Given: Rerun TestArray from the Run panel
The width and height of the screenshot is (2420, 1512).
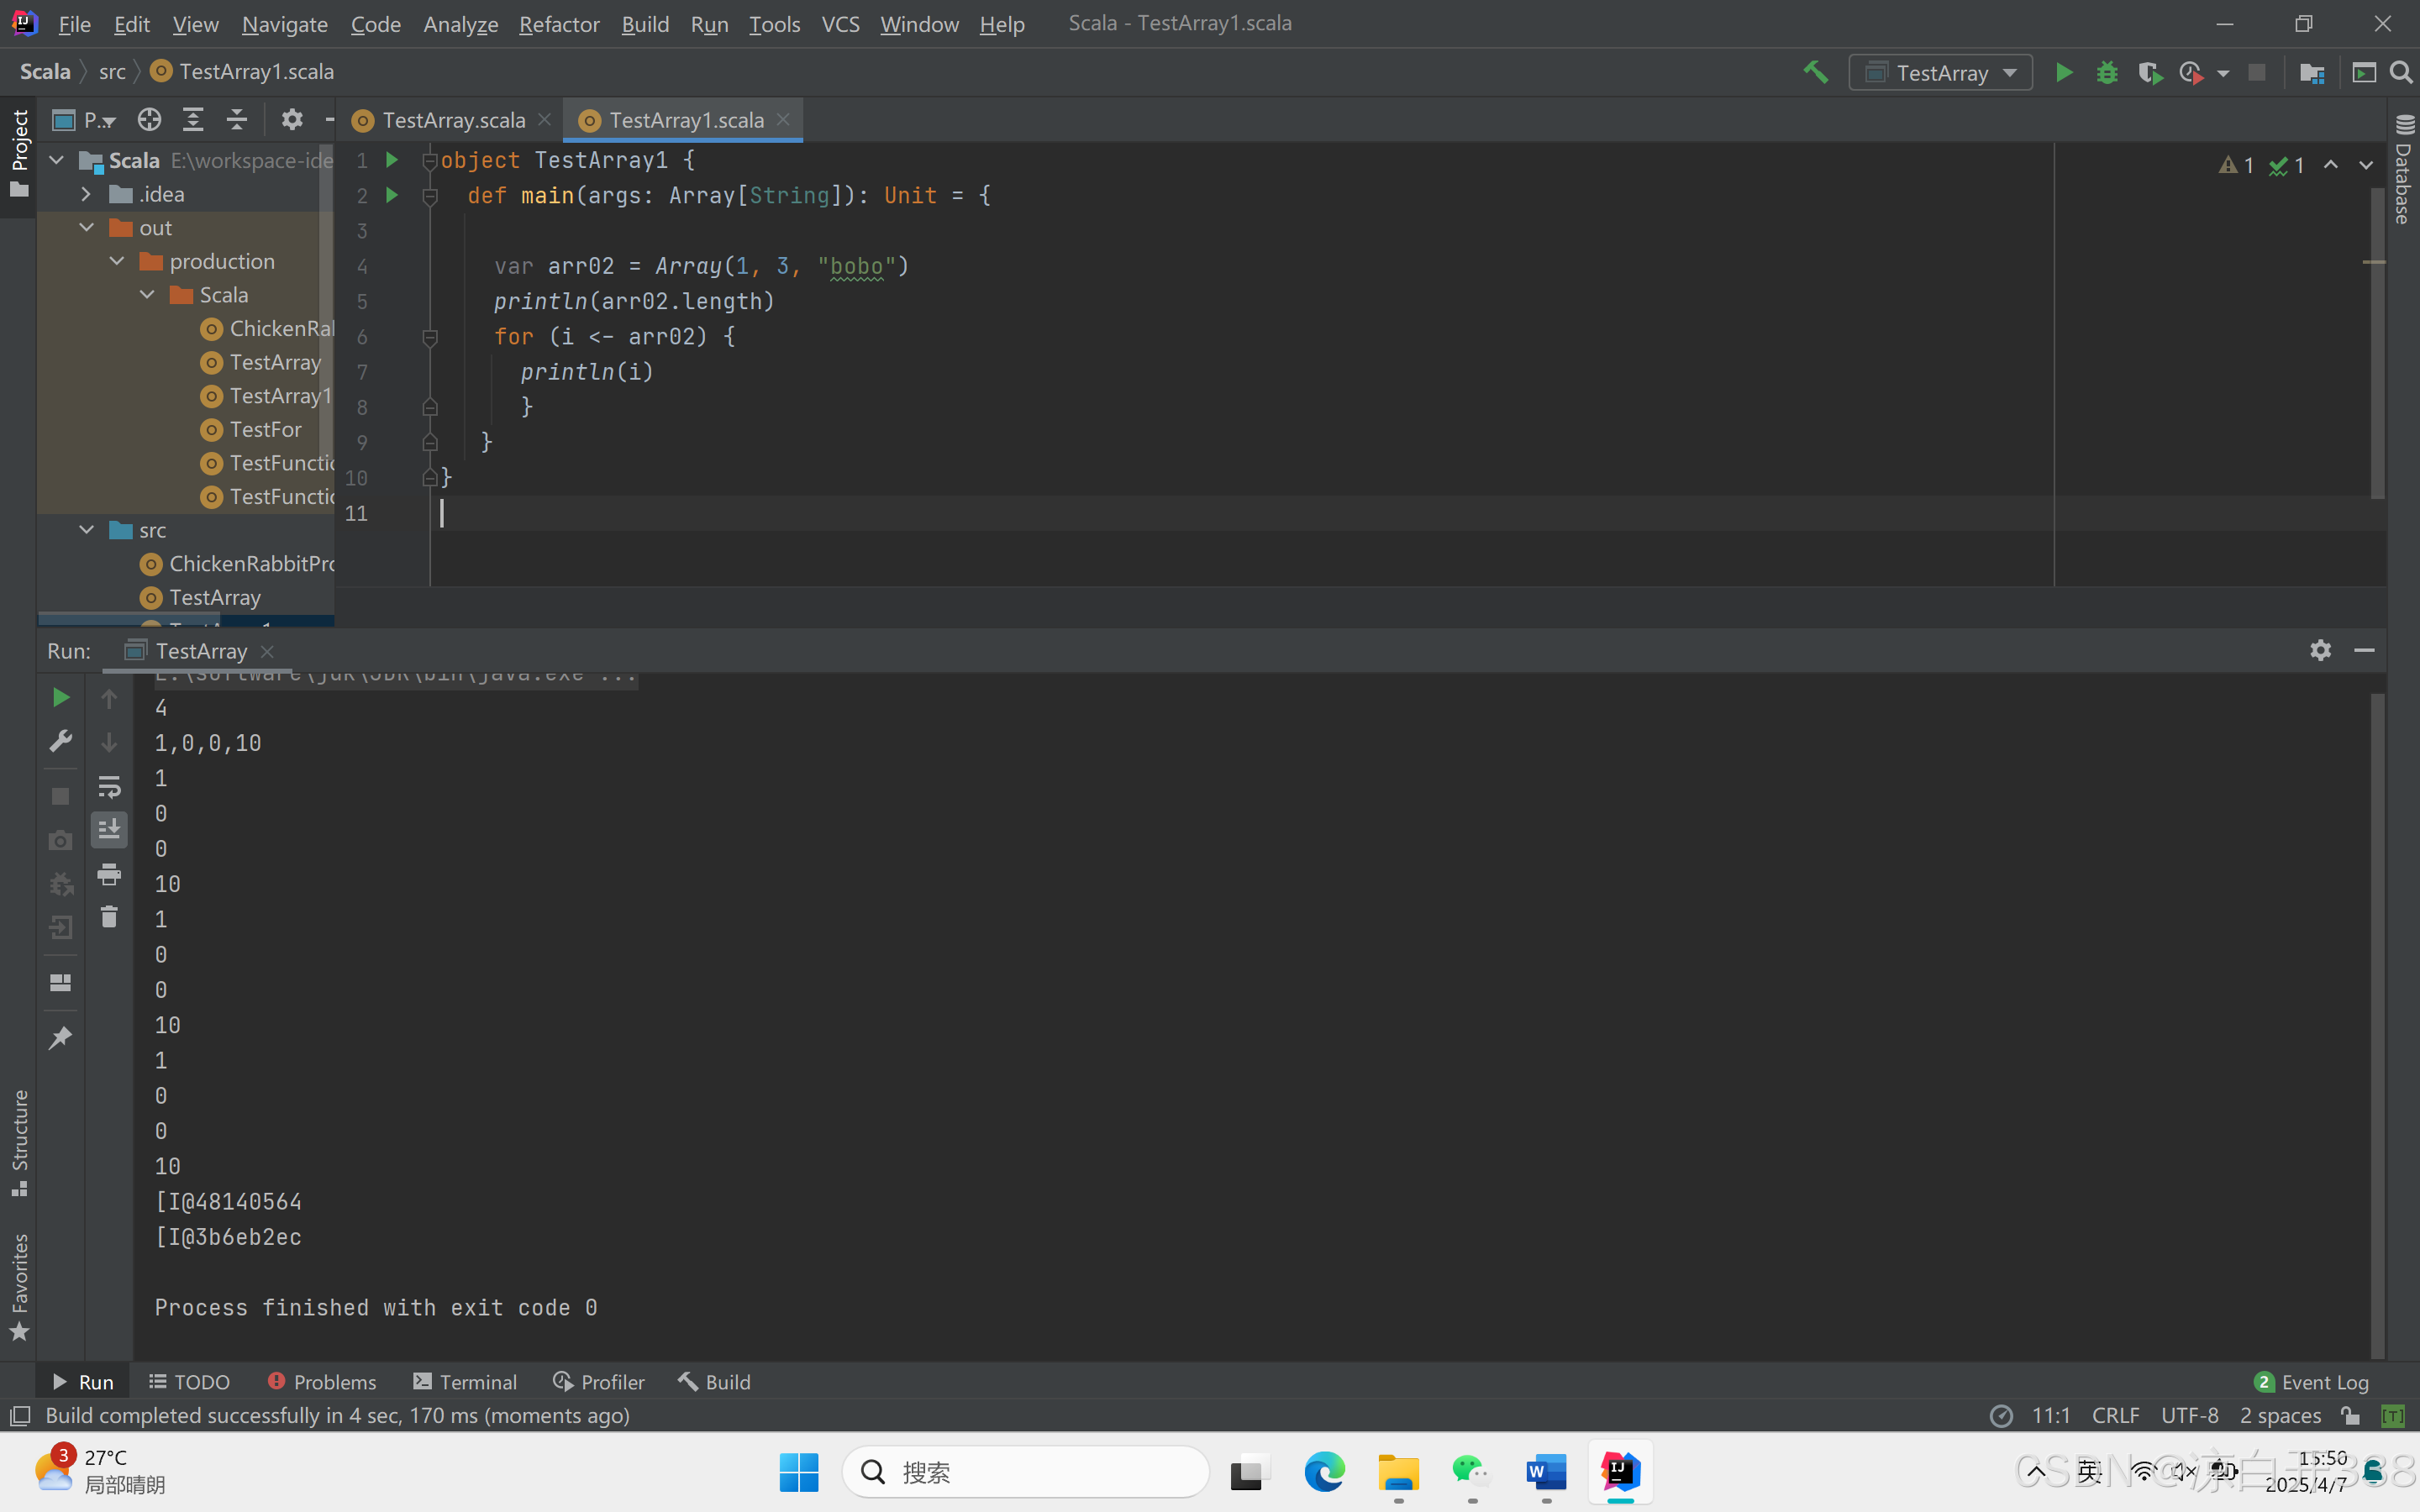Looking at the screenshot, I should (x=60, y=697).
